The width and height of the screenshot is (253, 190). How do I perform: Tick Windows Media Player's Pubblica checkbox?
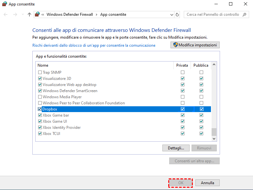(x=201, y=97)
